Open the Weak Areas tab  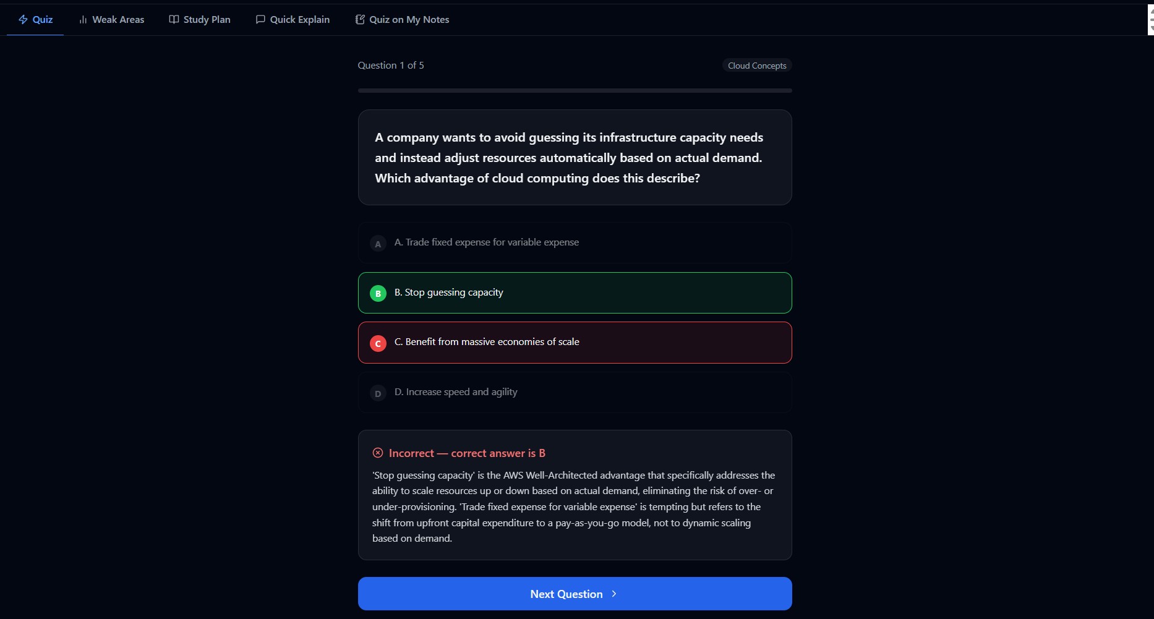(118, 20)
